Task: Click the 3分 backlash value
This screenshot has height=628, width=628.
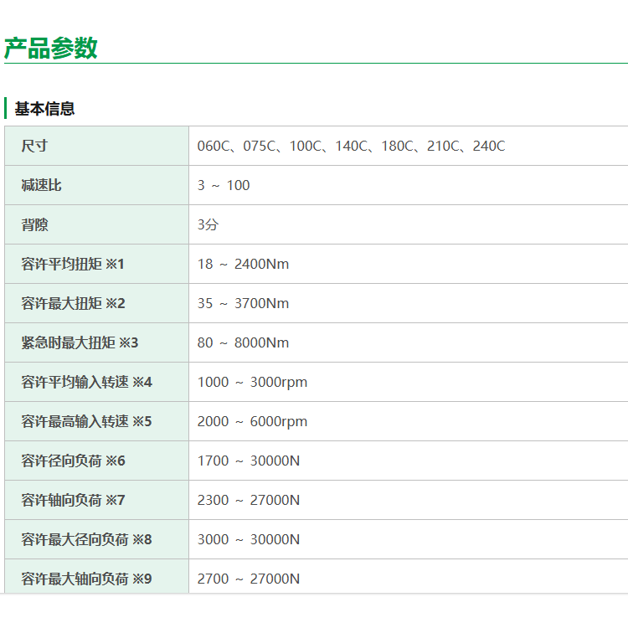Action: click(x=208, y=224)
